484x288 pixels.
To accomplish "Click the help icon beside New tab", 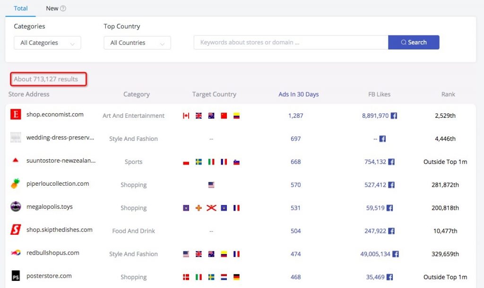I will click(63, 8).
